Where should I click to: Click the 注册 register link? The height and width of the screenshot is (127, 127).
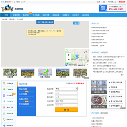coord(104,2)
